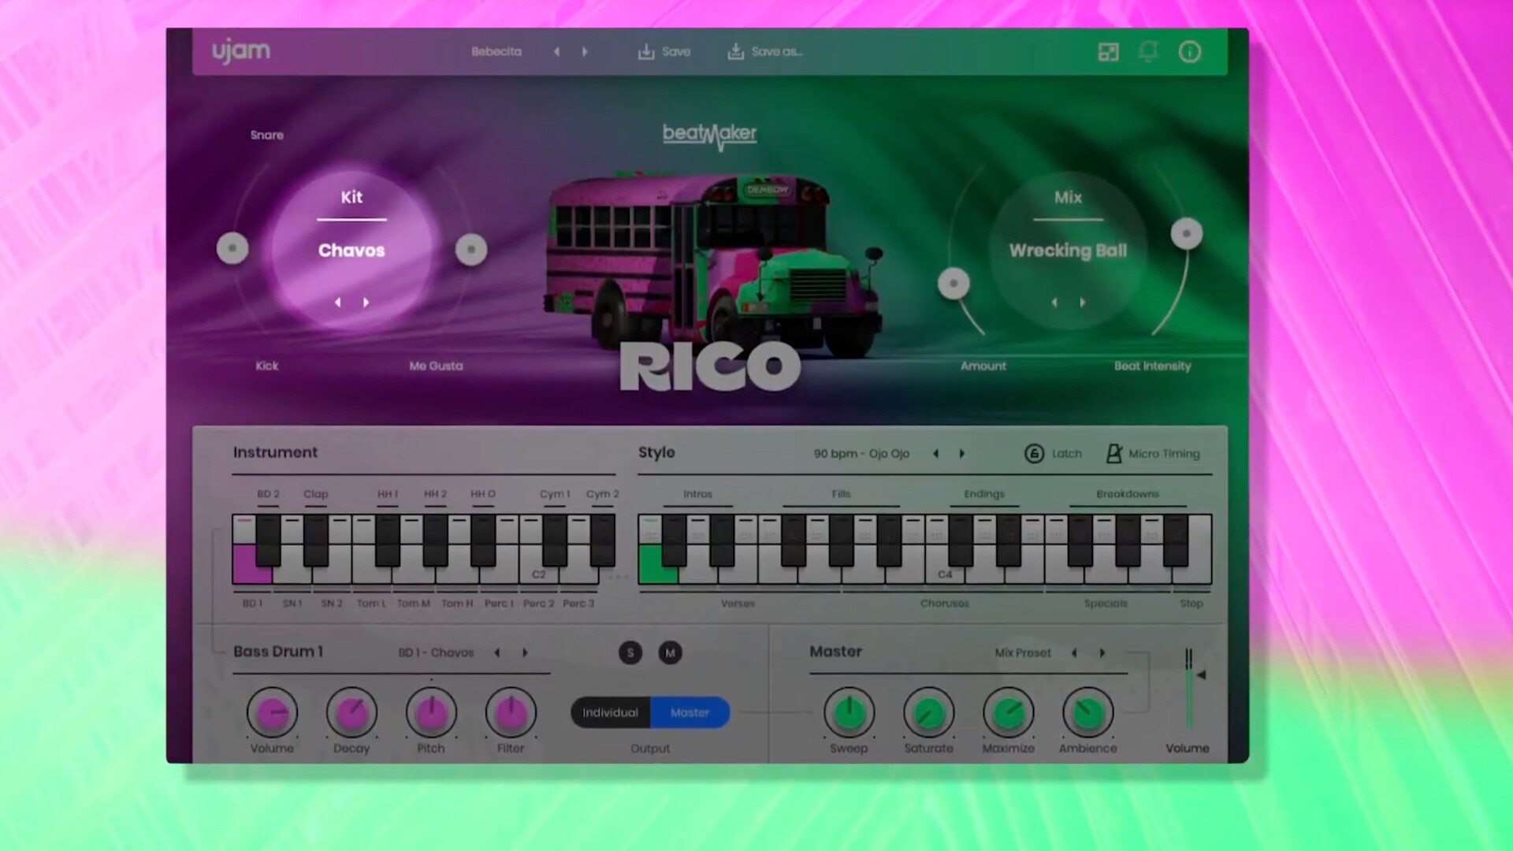Click the Stop label

1191,604
